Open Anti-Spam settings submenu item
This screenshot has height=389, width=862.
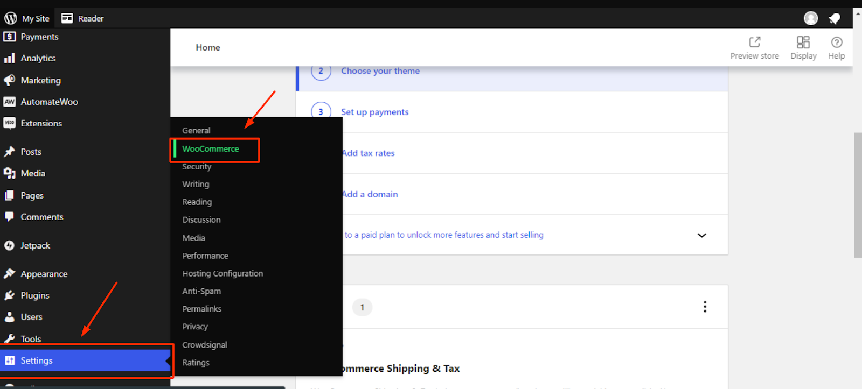click(x=201, y=291)
